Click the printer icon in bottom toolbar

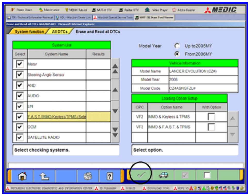point(88,176)
